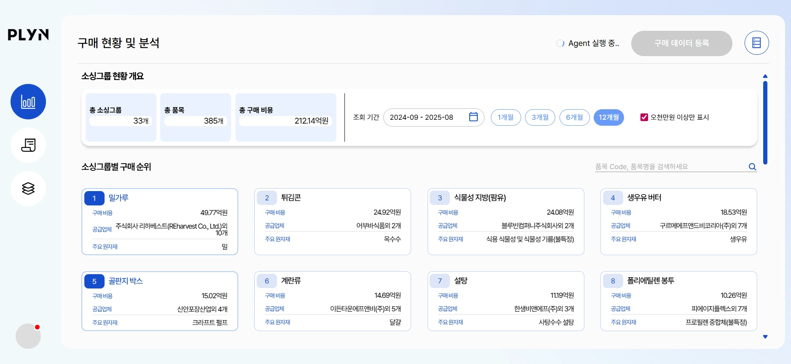Select the 6개월 period filter

pos(574,117)
